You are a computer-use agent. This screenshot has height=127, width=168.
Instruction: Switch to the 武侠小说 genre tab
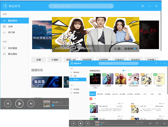(x=115, y=94)
